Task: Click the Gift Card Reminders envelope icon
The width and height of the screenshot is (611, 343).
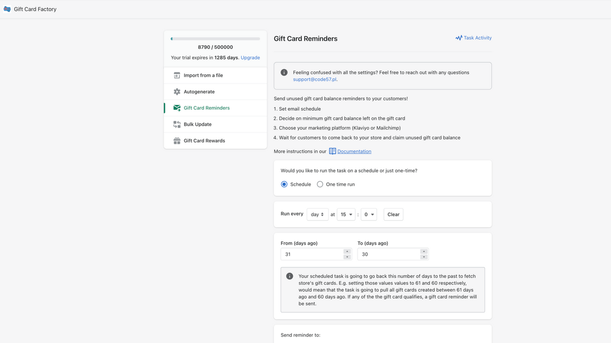Action: tap(177, 108)
